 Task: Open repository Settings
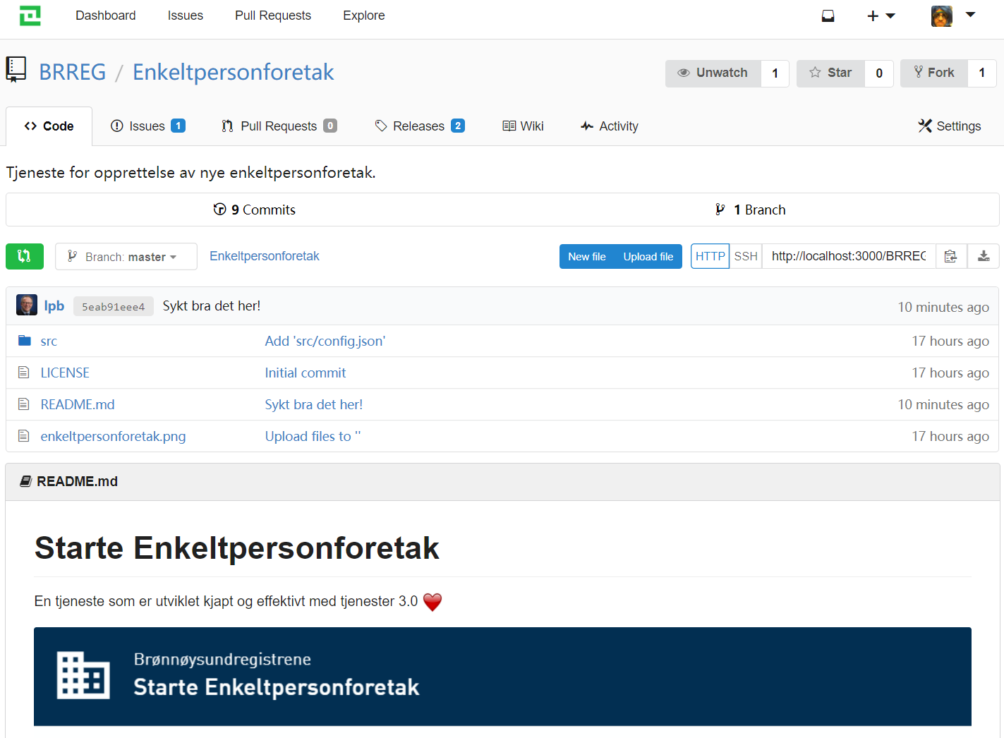[x=950, y=126]
